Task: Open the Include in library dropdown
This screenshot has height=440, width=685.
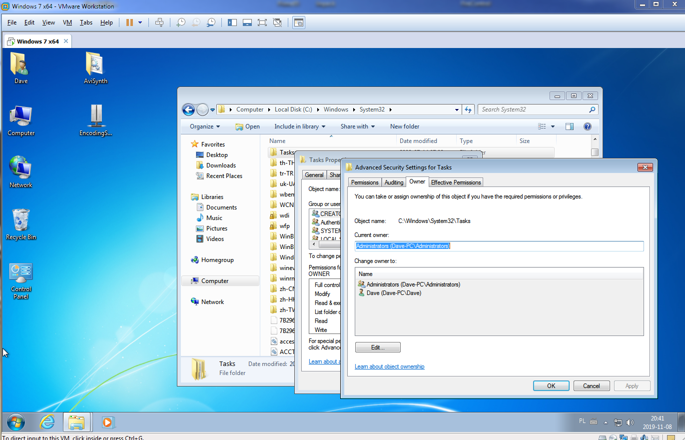Action: coord(300,126)
